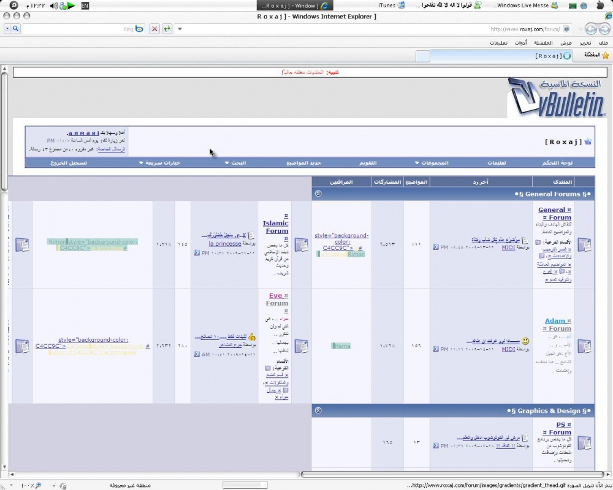Click the favorites star icon

[x=606, y=55]
